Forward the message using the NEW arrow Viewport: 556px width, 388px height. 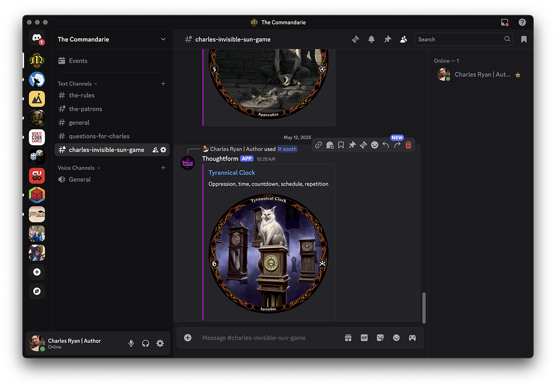click(397, 145)
